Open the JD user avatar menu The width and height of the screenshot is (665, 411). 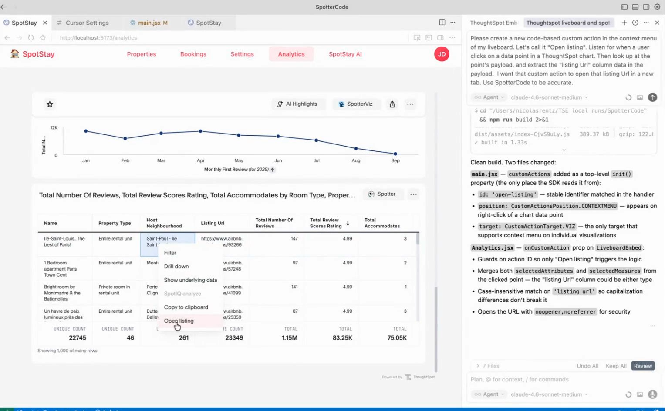click(x=442, y=54)
